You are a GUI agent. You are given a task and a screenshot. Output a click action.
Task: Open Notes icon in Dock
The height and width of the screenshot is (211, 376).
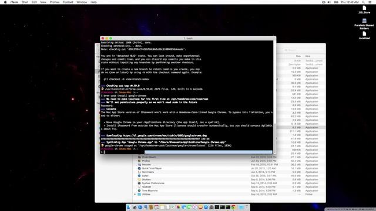[162, 207]
